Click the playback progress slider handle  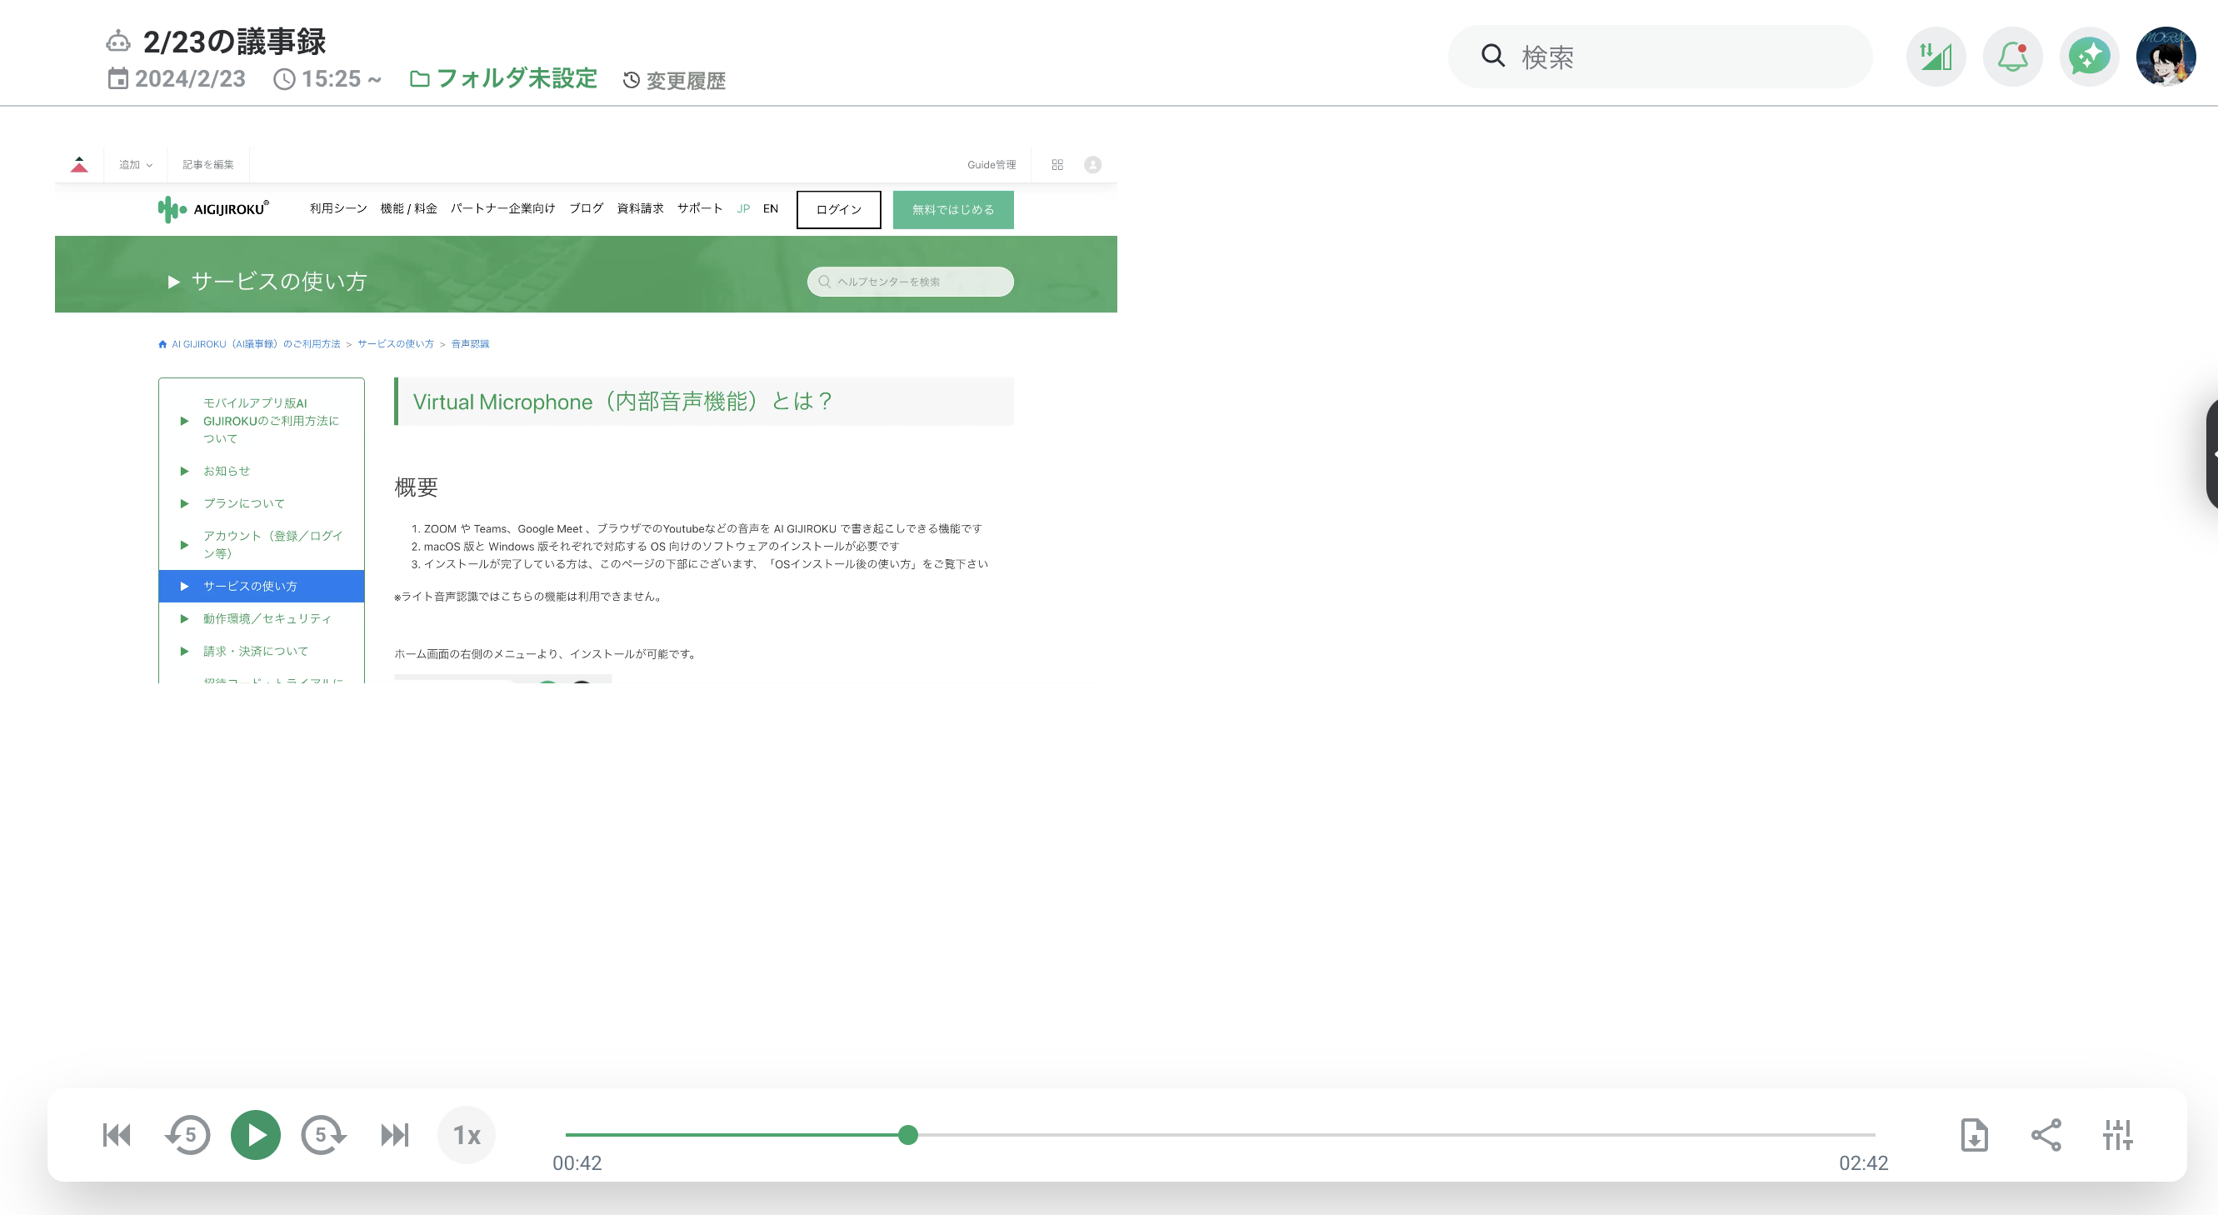907,1135
